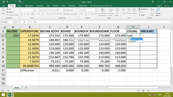Click Merge & Center
Viewport: 173px width, 97px height.
pos(70,14)
